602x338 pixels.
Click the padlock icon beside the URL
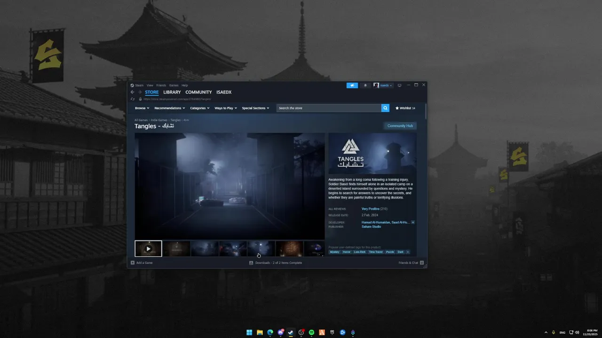(x=140, y=99)
